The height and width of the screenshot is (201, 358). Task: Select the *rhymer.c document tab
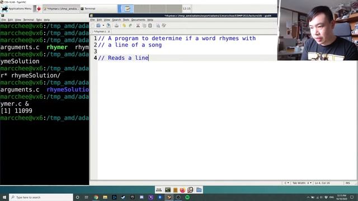100,31
